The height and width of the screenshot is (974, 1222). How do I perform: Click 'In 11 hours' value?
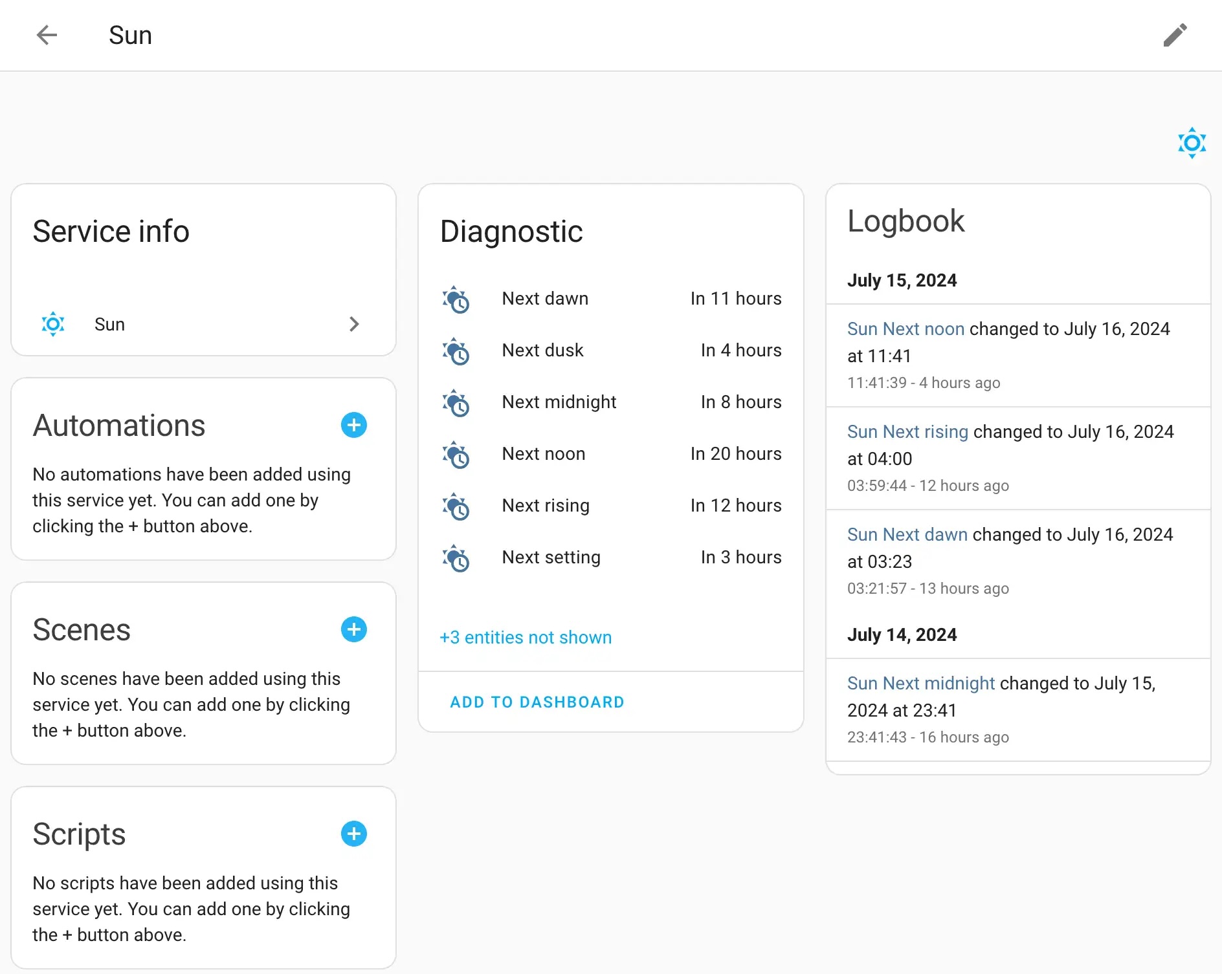[x=736, y=299]
